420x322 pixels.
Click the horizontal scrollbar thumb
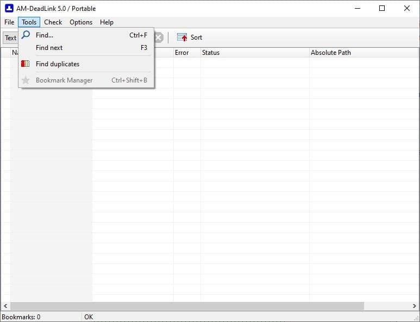click(x=187, y=306)
